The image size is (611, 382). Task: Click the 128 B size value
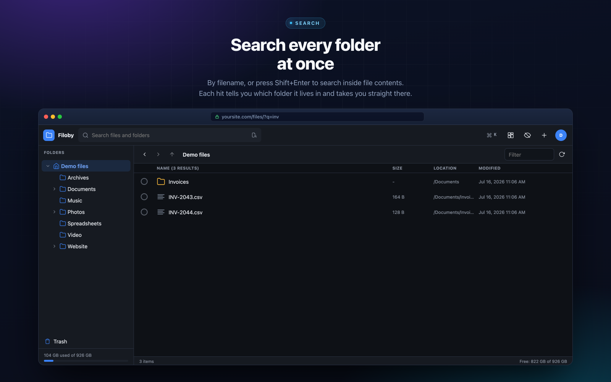398,212
